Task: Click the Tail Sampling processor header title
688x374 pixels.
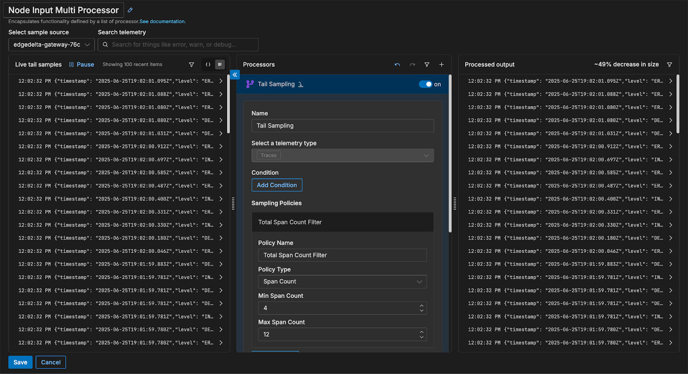Action: click(276, 84)
